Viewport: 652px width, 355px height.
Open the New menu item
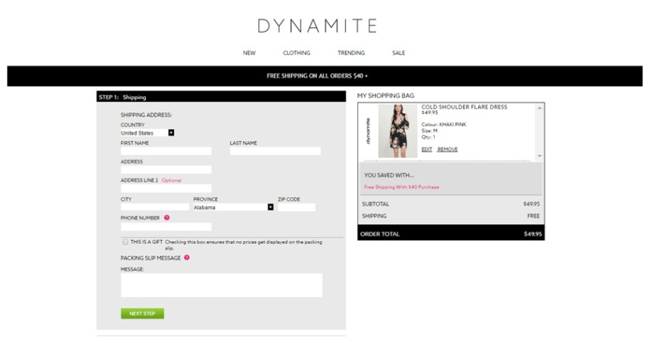pos(249,53)
